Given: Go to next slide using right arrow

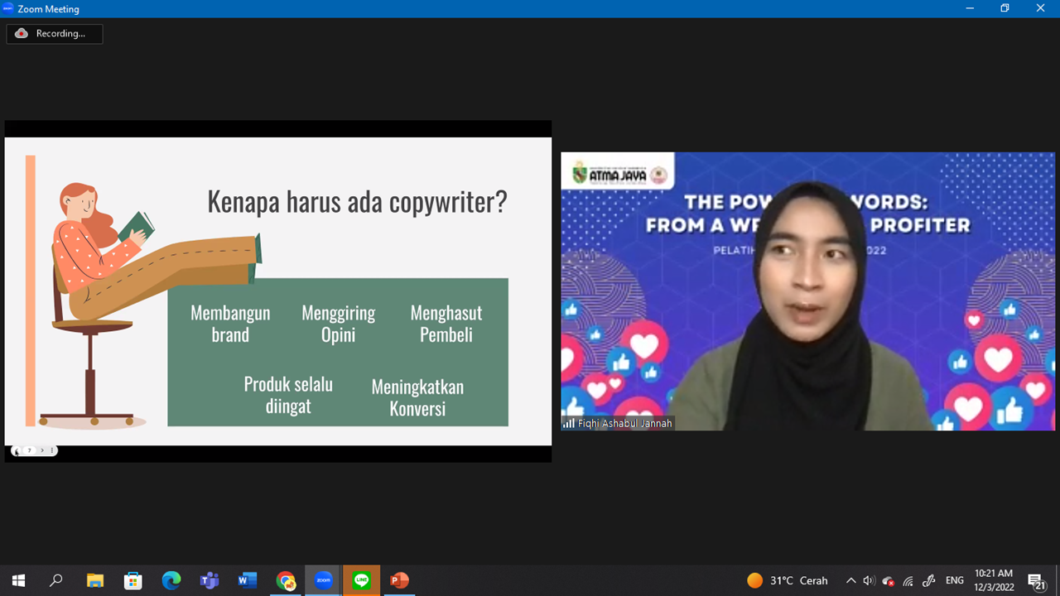Looking at the screenshot, I should 42,450.
